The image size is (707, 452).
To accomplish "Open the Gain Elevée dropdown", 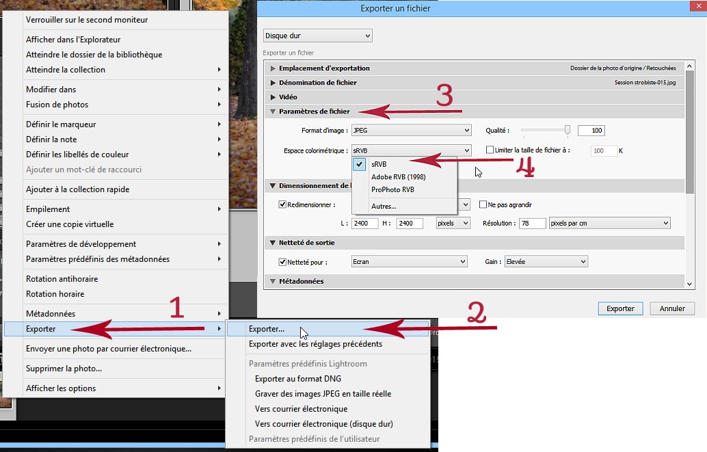I will tap(546, 261).
